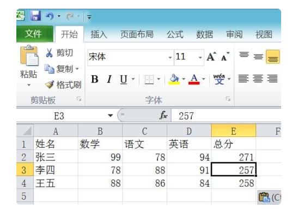298x210 pixels.
Task: Click the Increase Font Size icon
Action: tap(211, 57)
